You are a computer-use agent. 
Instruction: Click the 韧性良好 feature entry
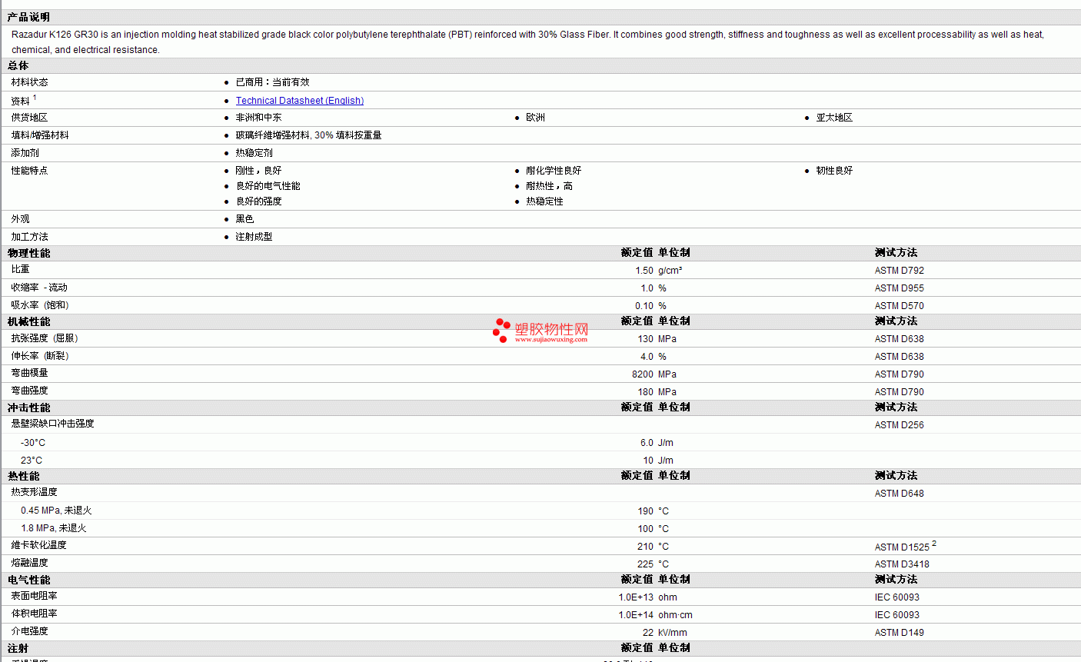(834, 171)
